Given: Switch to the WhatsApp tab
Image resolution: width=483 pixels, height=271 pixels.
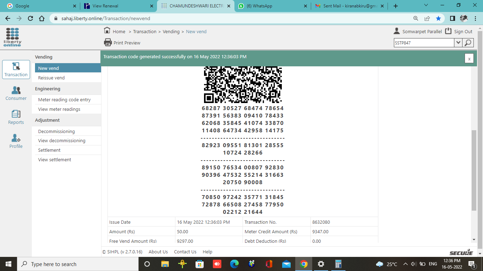Looking at the screenshot, I should [272, 6].
